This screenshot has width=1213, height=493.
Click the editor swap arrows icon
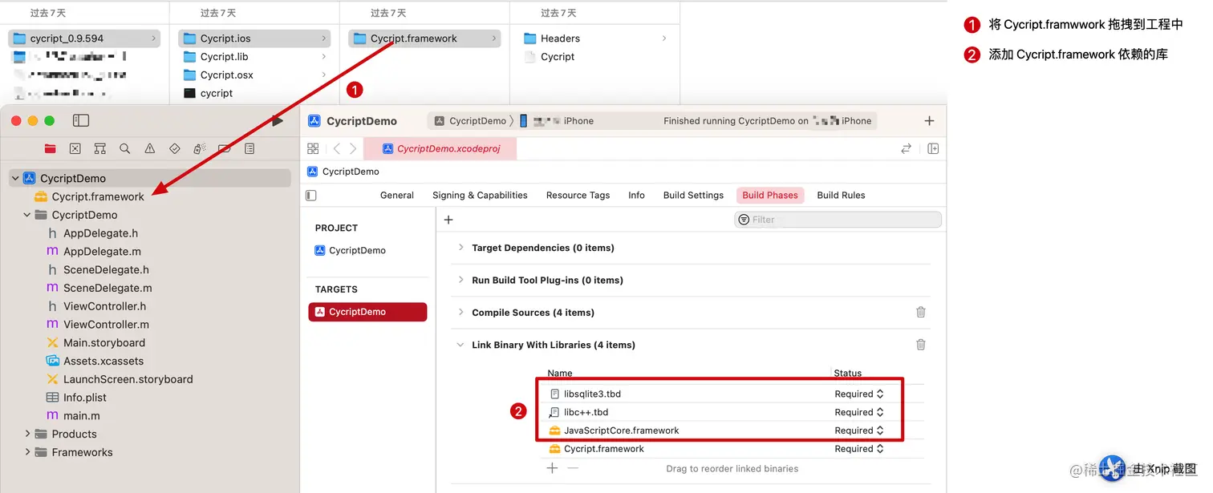coord(906,148)
